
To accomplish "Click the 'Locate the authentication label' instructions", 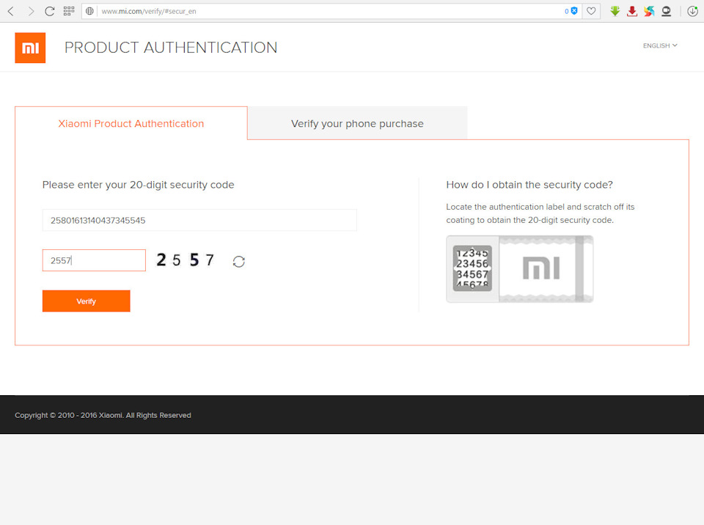I will coord(540,213).
